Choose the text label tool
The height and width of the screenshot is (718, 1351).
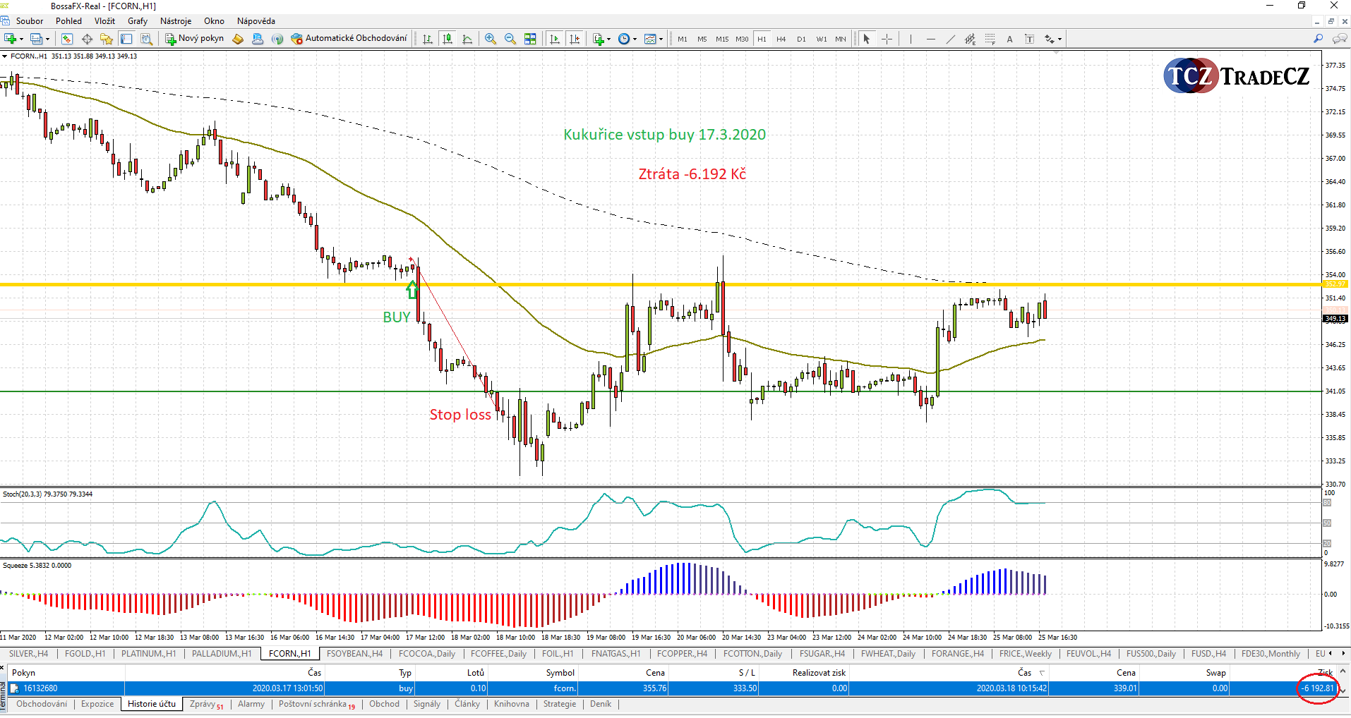[1009, 39]
